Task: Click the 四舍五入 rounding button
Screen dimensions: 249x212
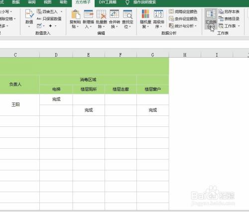Action: (47, 11)
